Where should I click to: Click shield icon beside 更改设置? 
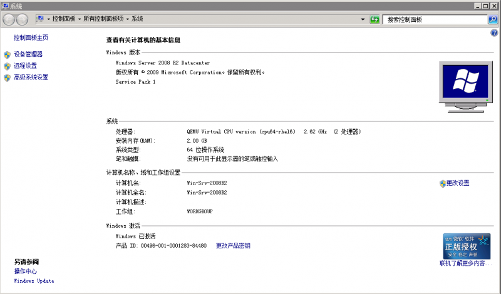443,183
